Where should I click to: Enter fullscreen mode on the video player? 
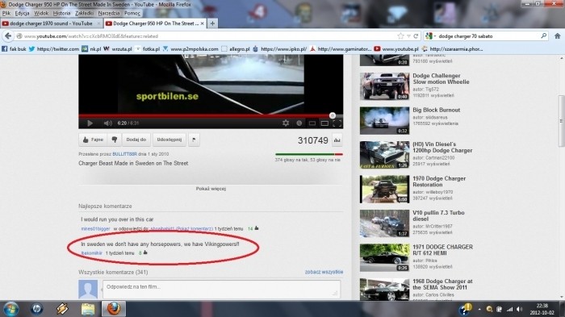pos(337,123)
